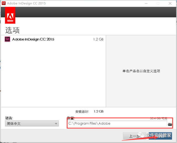The width and height of the screenshot is (177, 143).
Task: Click the install button at bottom right
Action: tap(160, 136)
